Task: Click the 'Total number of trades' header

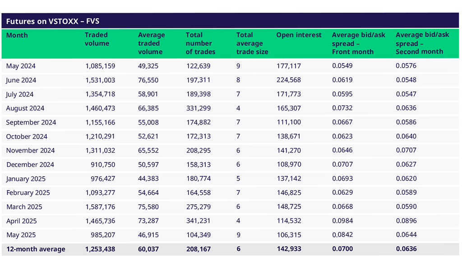Action: pos(200,43)
